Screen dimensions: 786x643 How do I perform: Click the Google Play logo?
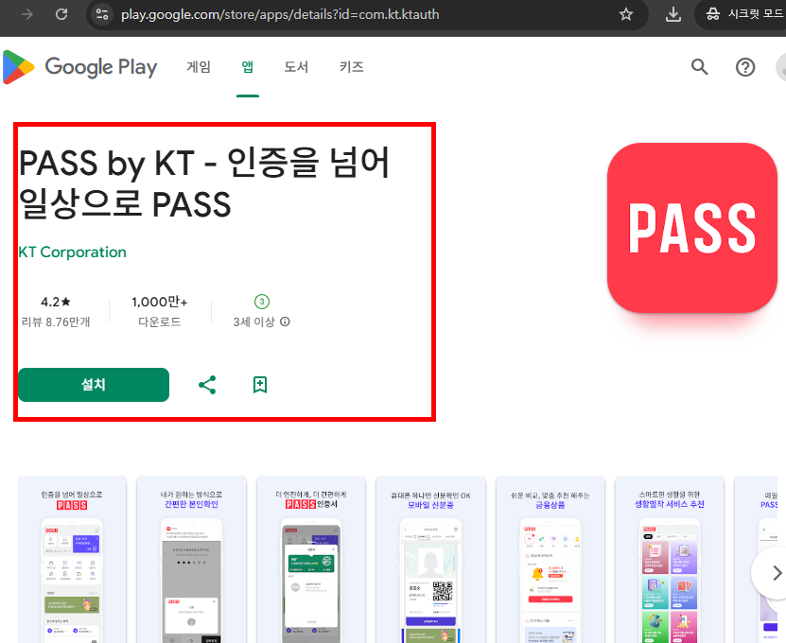pyautogui.click(x=80, y=67)
